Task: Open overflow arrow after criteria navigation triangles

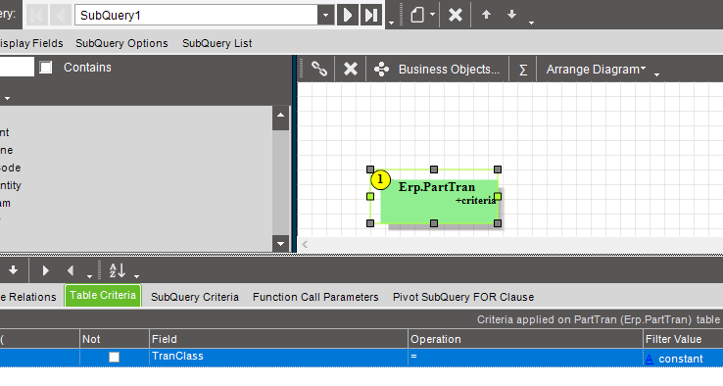Action: point(89,276)
